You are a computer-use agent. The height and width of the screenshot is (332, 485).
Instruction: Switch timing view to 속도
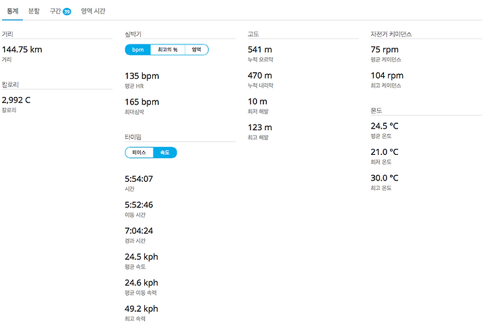click(x=165, y=153)
